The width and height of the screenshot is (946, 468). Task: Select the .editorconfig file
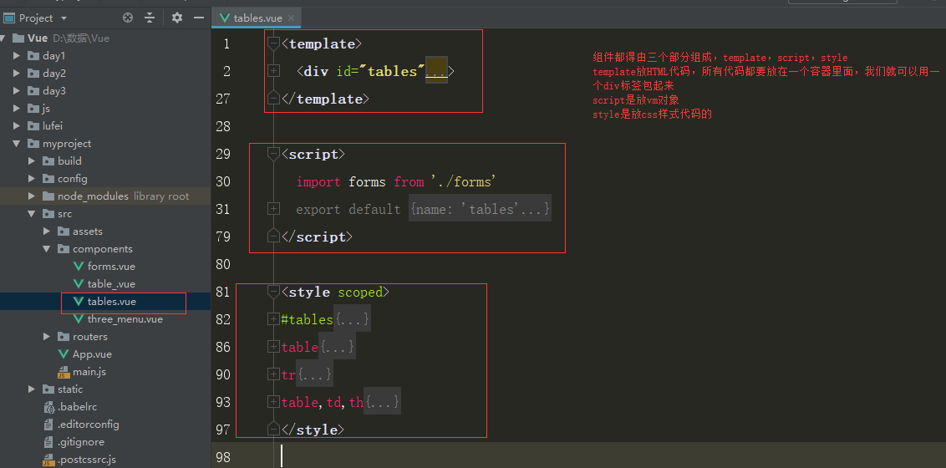click(x=89, y=424)
